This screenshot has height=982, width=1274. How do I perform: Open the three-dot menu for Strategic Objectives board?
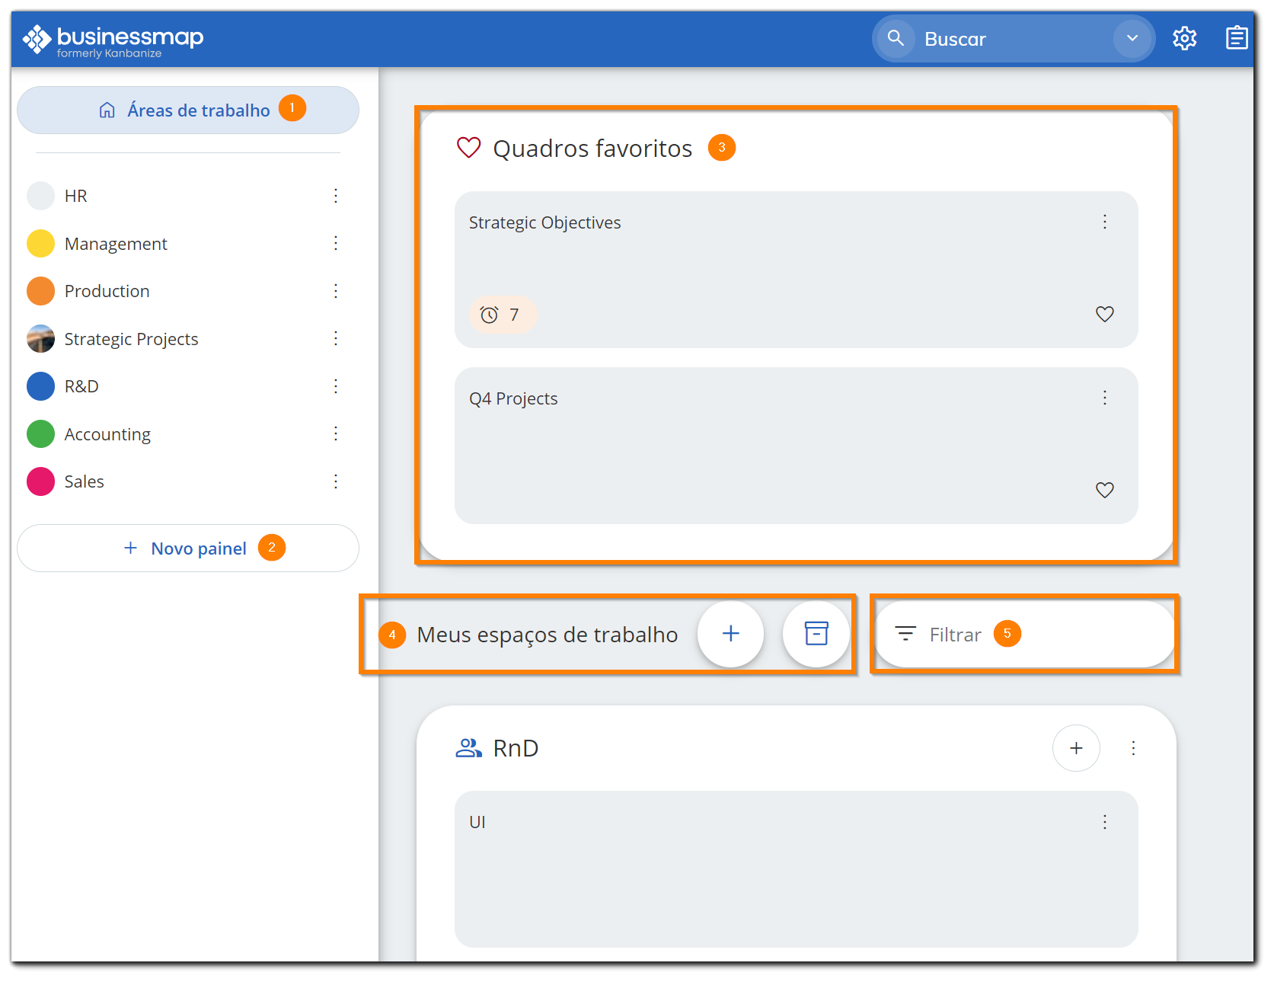click(x=1104, y=222)
